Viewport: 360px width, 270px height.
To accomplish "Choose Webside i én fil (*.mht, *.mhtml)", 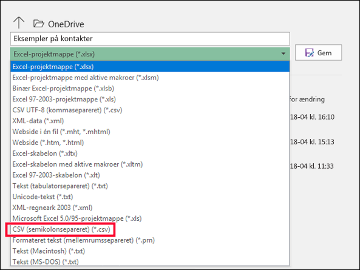I will [150, 132].
